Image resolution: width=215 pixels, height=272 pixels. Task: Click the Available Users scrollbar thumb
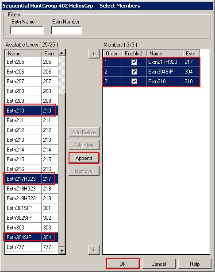point(61,75)
